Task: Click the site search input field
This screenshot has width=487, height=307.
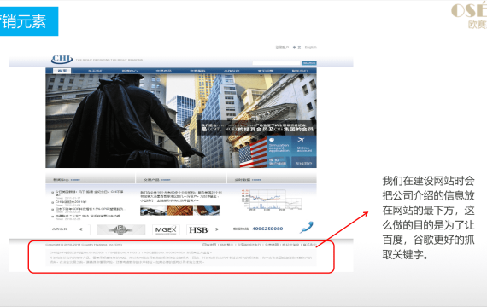Action: tap(277, 63)
